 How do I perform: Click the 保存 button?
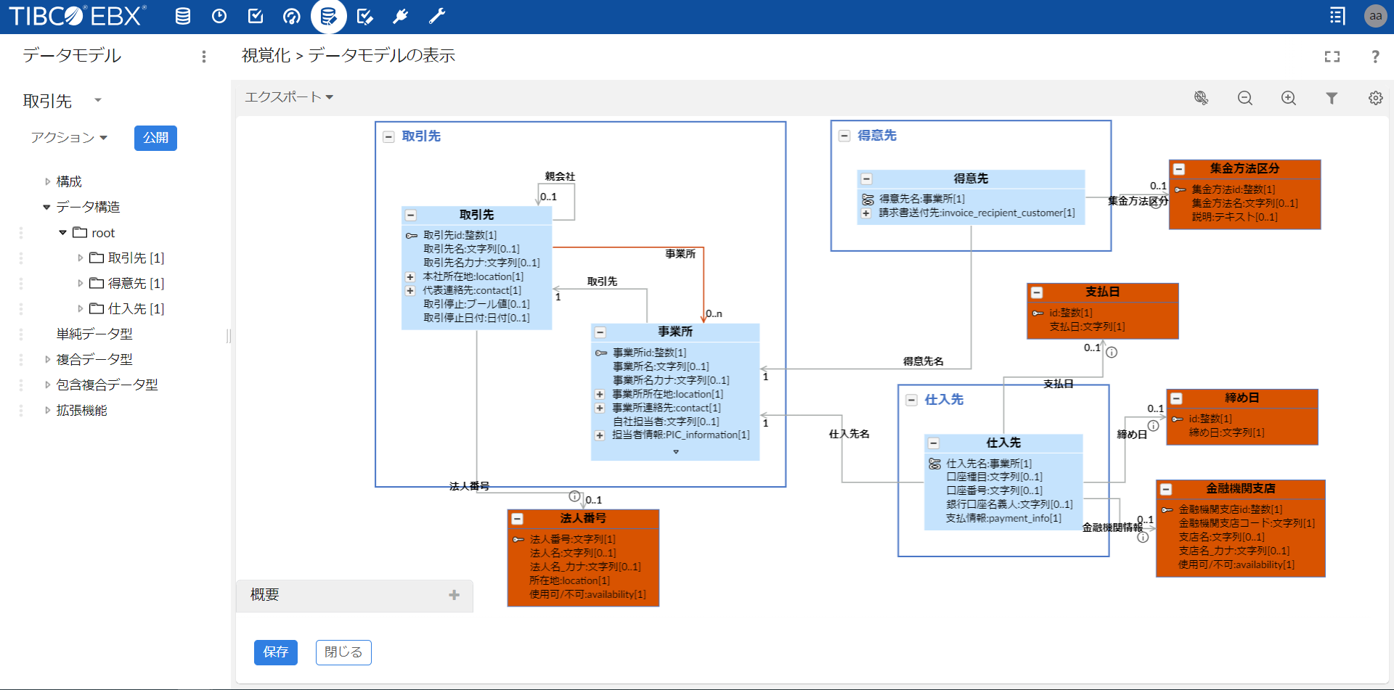coord(276,652)
